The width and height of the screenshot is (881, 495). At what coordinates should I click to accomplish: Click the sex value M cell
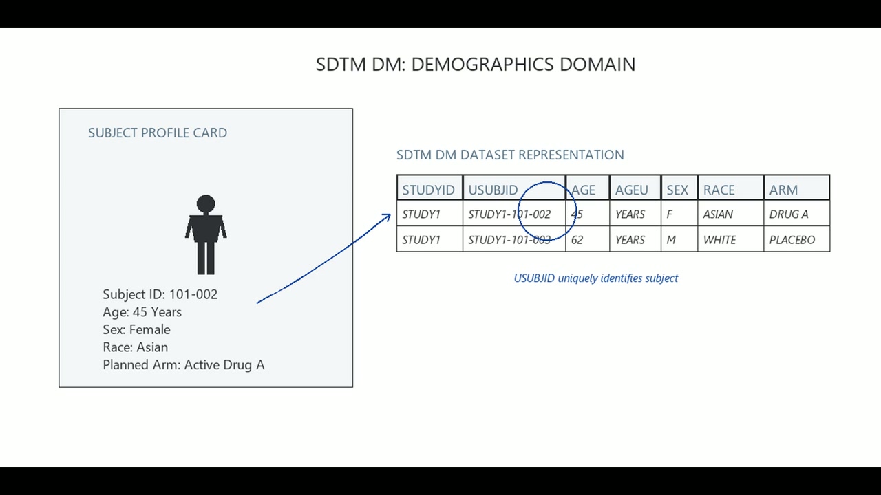pyautogui.click(x=679, y=239)
